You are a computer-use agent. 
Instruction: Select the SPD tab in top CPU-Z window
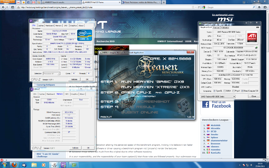point(66,26)
